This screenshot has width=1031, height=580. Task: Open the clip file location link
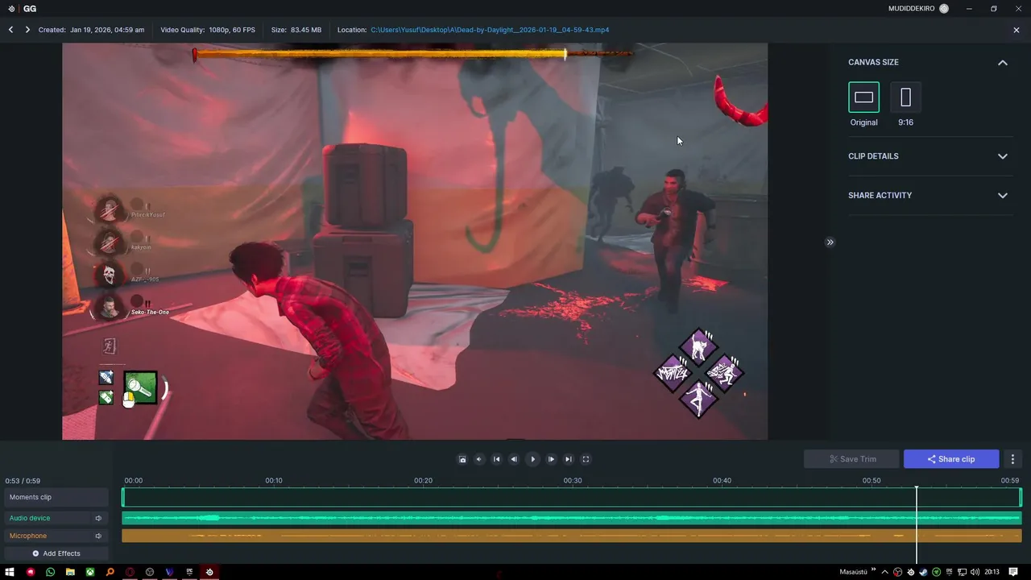[490, 30]
